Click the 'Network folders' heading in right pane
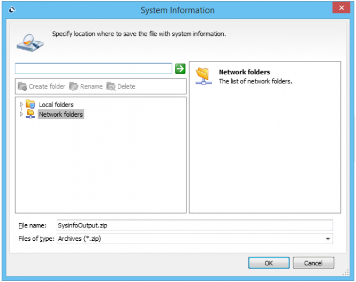356x282 pixels. 245,72
